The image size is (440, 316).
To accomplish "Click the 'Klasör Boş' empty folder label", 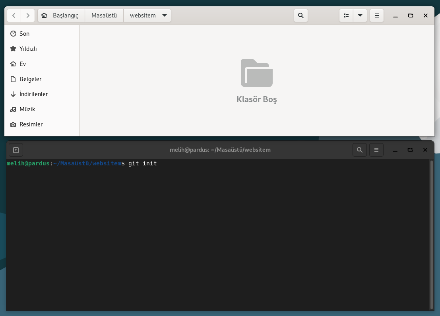I will [x=257, y=99].
